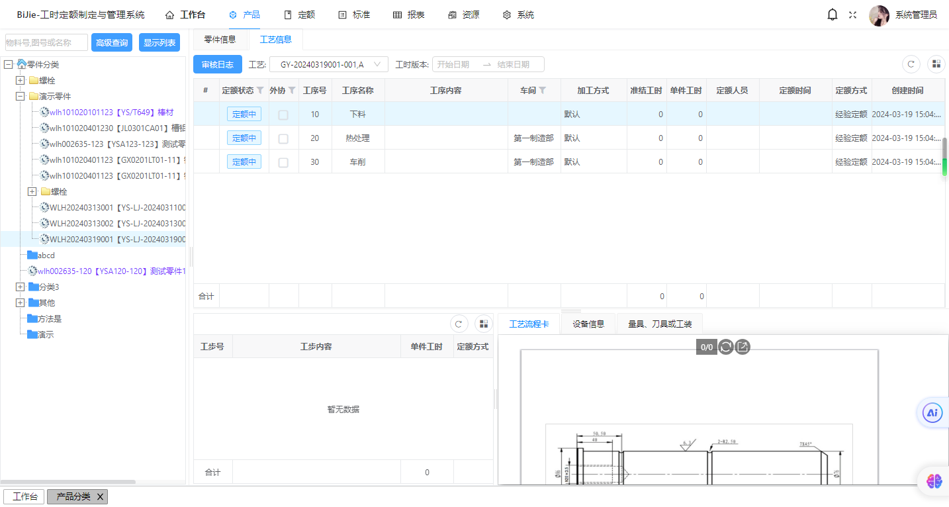Click the brain icon at the bottom right
This screenshot has width=949, height=507.
(x=934, y=482)
